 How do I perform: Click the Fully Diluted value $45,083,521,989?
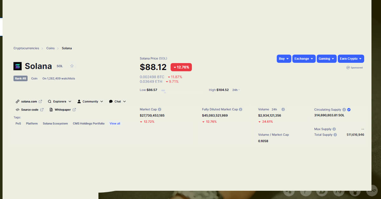(x=215, y=116)
